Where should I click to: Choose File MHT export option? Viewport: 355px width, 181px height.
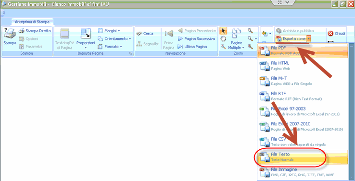[303, 81]
